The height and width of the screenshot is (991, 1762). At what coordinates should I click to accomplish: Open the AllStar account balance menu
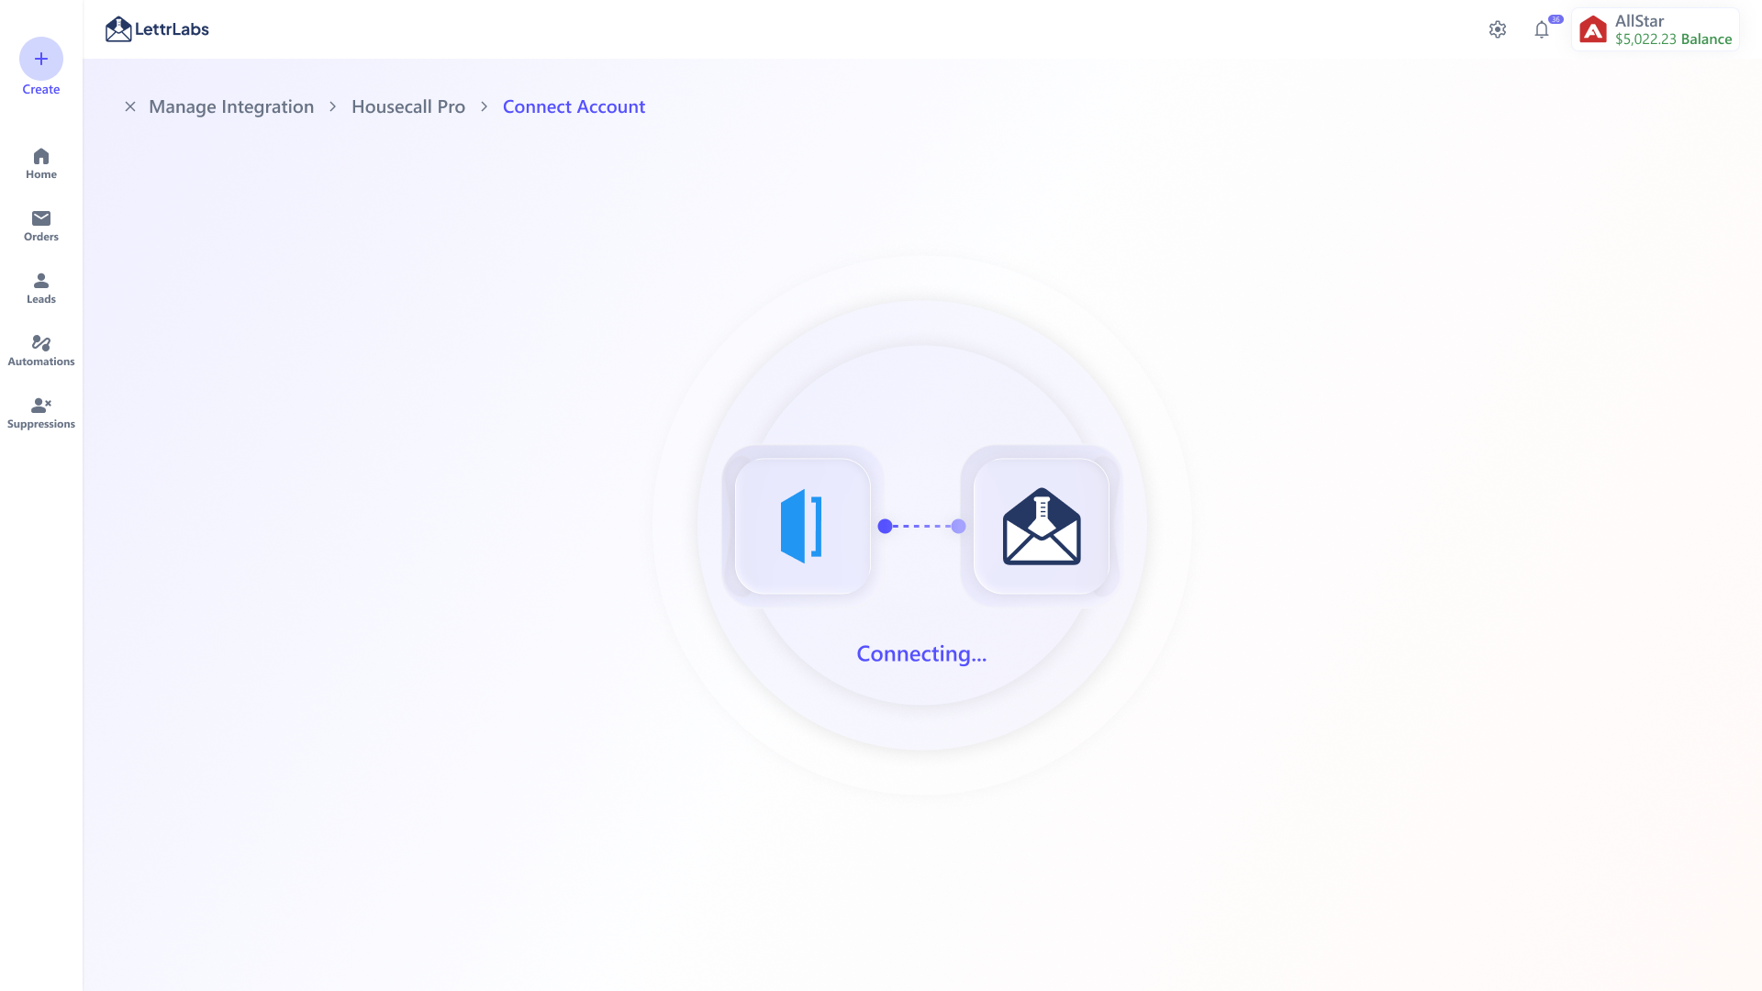pos(1656,29)
